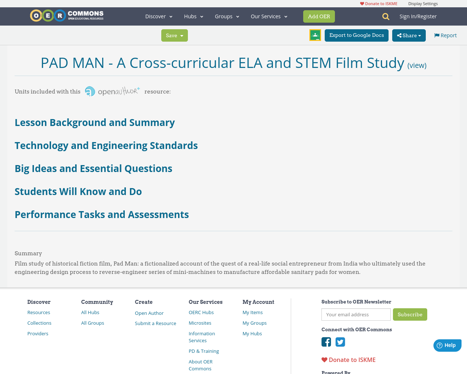Open Display Settings
Screen dimensions: 467x374
tap(423, 4)
